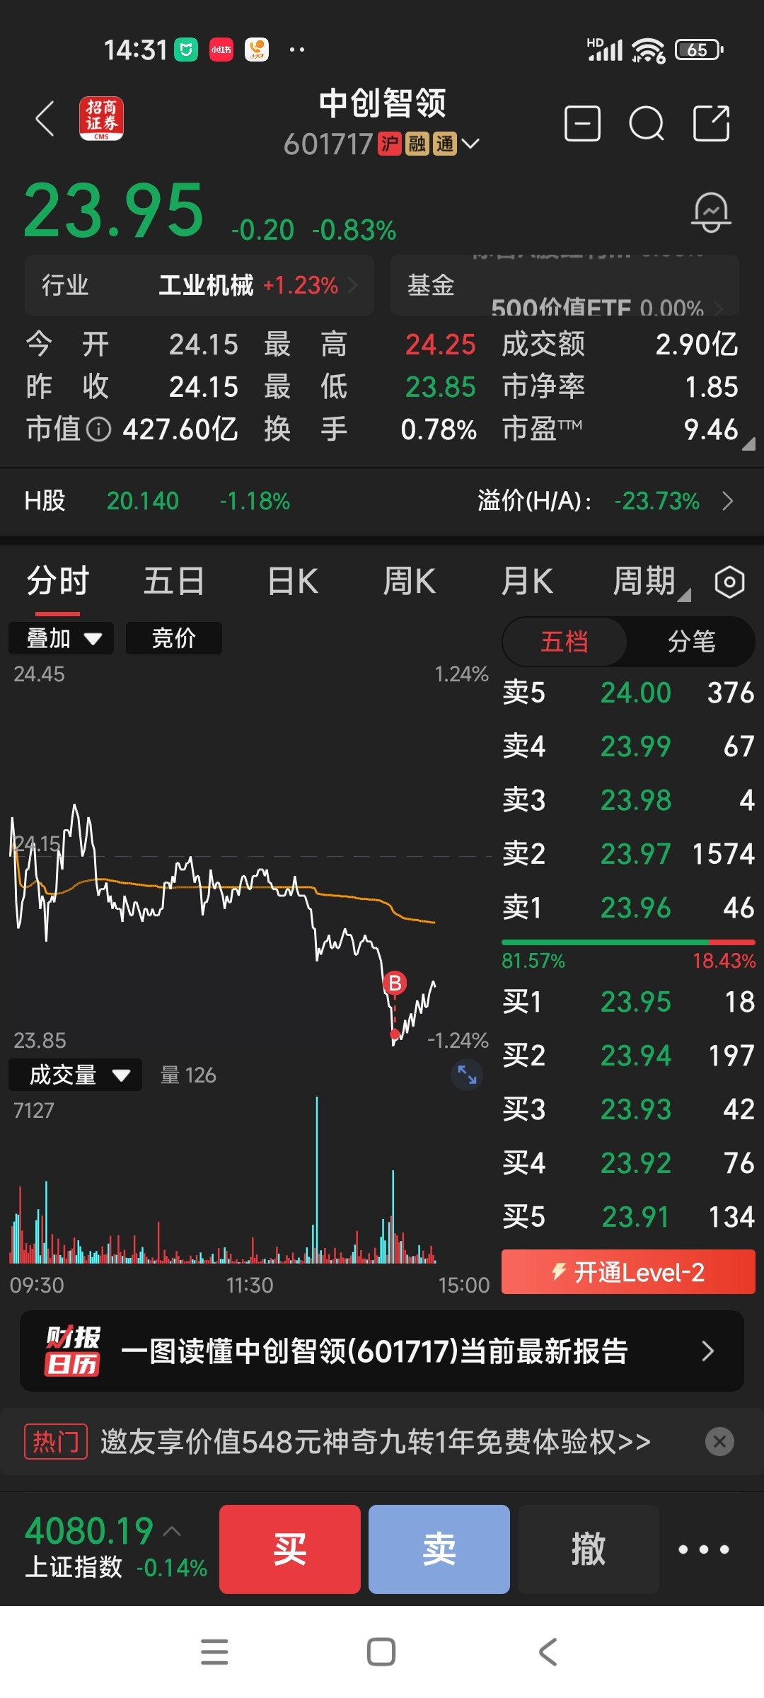Open 基金 500价值ETF card
Viewport: 764px width, 1698px height.
point(565,285)
